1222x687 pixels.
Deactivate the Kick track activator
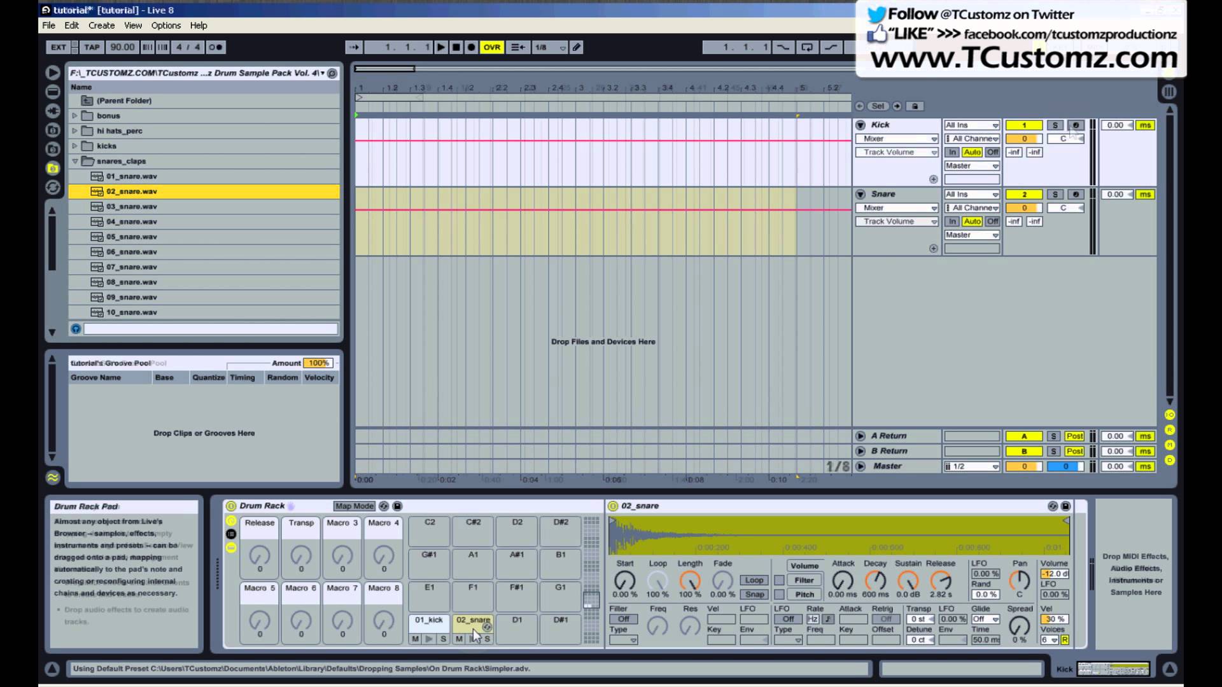(1023, 125)
